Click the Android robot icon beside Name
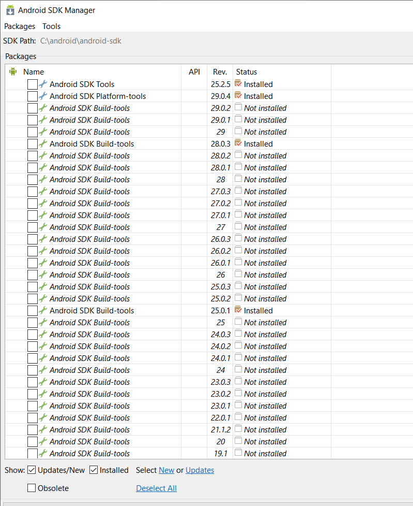 (x=13, y=71)
